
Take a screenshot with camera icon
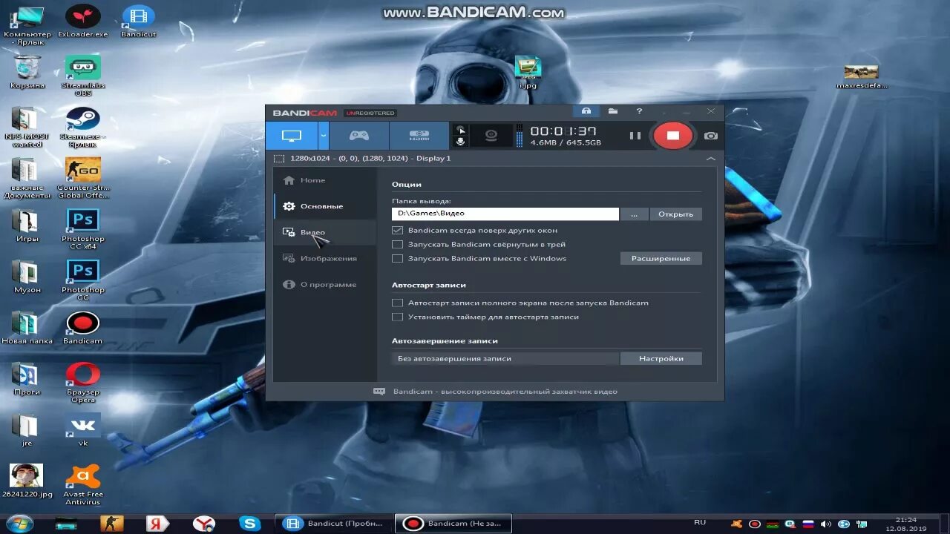(711, 136)
